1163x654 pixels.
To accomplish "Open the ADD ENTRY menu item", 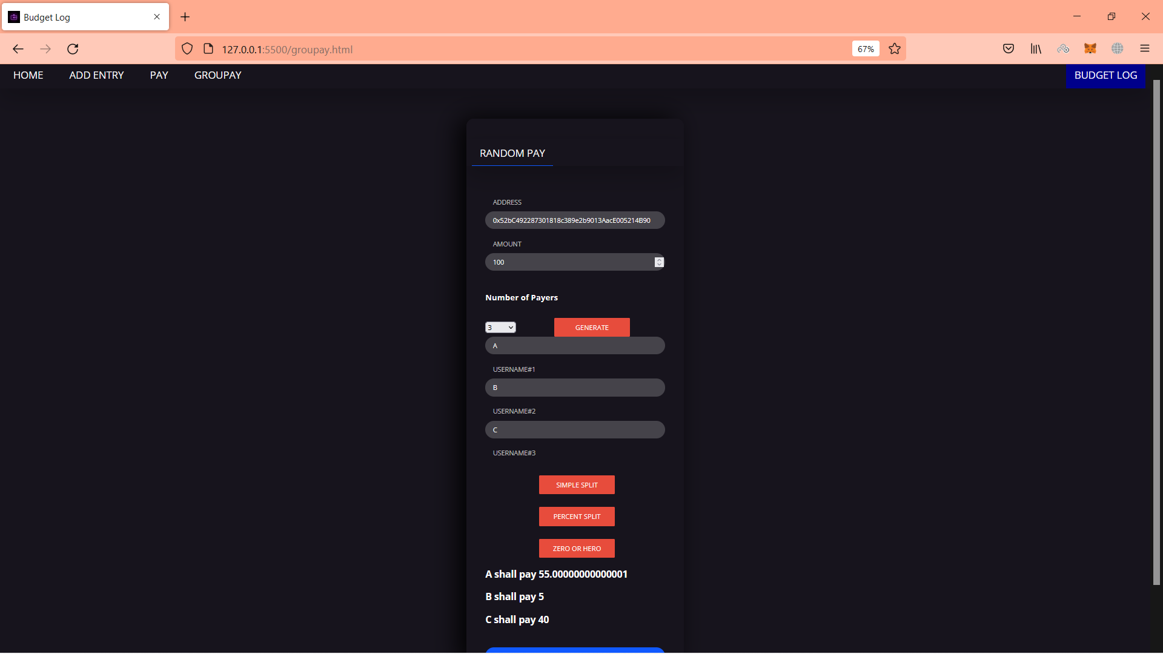I will tap(96, 75).
